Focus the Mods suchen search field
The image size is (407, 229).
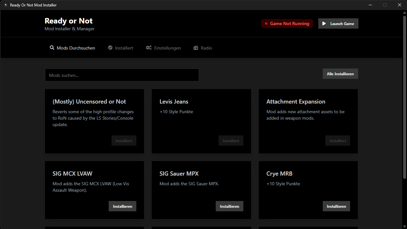122,75
